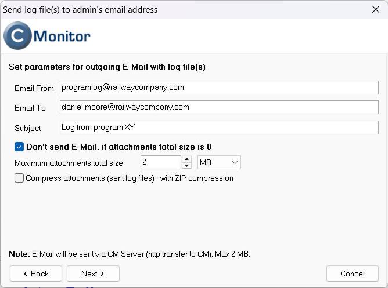
Task: Decrease maximum attachments size with down arrow
Action: 187,166
